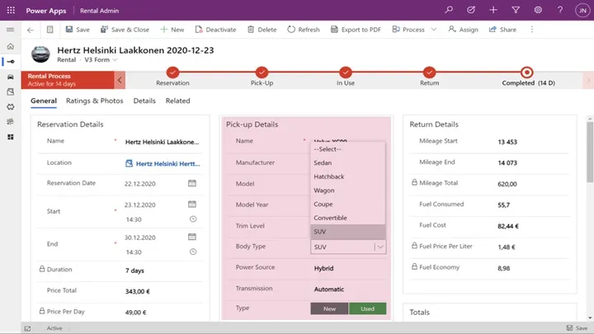The height and width of the screenshot is (334, 594).
Task: Open the Reservation Date calendar picker
Action: pyautogui.click(x=192, y=183)
